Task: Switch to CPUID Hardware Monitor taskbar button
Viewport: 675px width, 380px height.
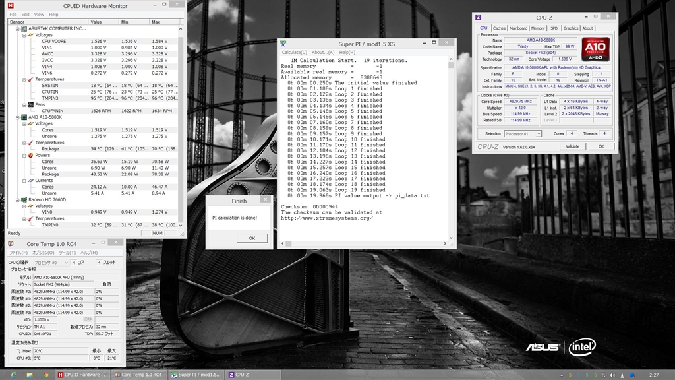Action: (82, 375)
